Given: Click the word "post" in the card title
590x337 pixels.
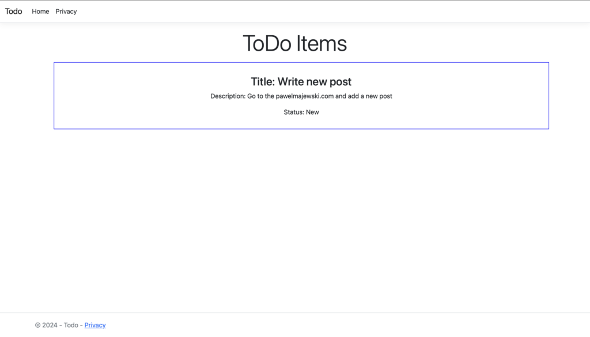Looking at the screenshot, I should [340, 82].
